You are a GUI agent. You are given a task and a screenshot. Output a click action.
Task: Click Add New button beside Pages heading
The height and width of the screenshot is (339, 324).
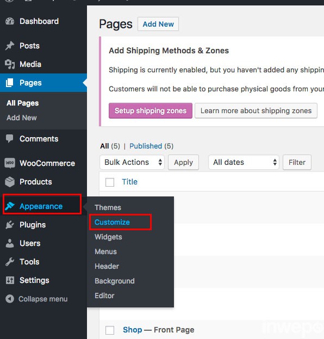[x=158, y=24]
